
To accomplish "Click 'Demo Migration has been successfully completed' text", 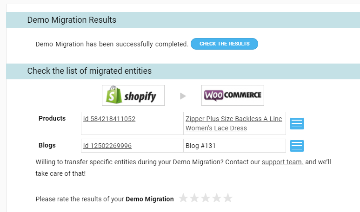I will (x=112, y=44).
